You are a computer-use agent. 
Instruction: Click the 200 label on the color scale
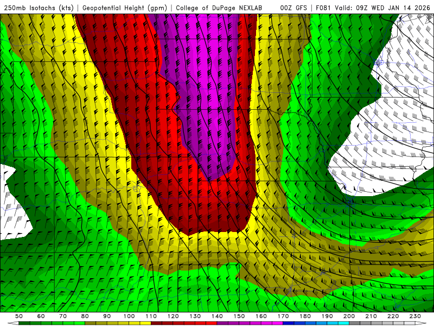(349, 316)
